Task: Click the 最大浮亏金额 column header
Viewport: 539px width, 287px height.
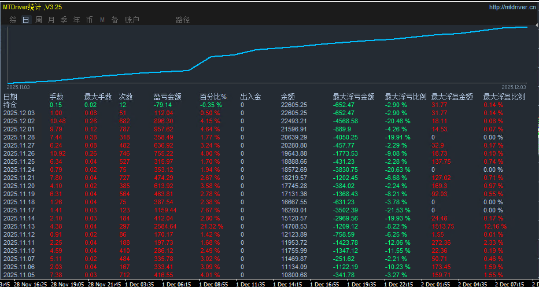Action: [x=354, y=97]
